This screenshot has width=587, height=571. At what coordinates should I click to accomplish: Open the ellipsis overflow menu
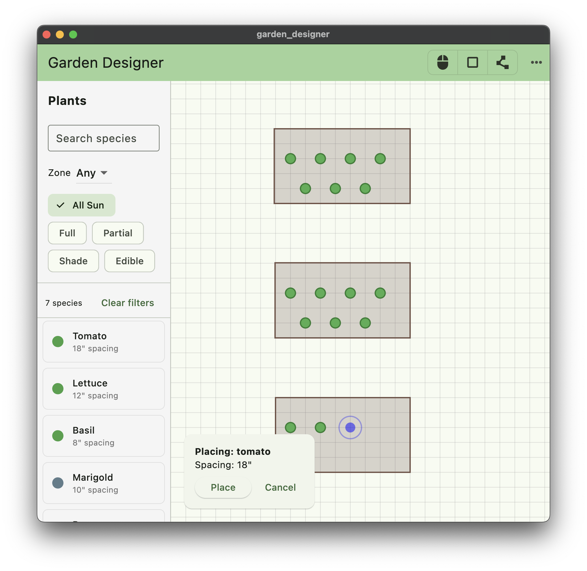coord(536,62)
